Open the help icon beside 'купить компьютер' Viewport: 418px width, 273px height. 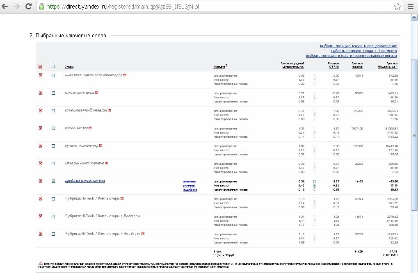101,146
